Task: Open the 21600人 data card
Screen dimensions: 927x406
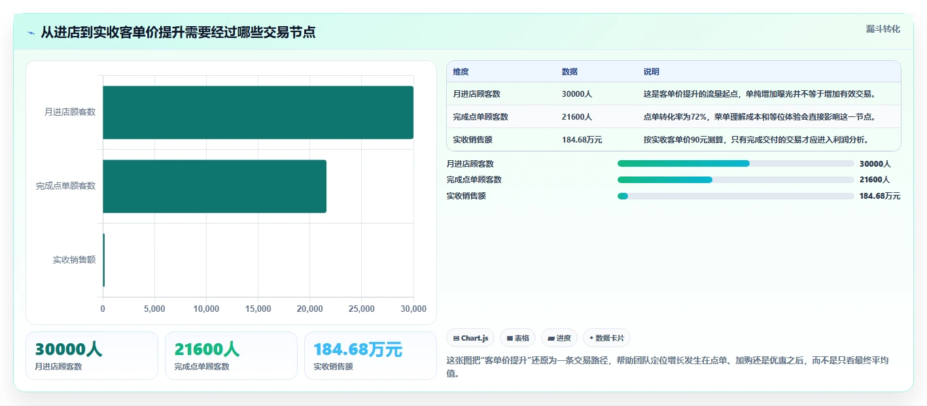Action: (x=231, y=356)
